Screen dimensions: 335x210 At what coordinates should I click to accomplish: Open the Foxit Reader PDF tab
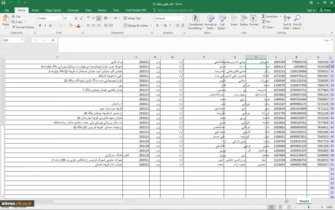coord(136,10)
